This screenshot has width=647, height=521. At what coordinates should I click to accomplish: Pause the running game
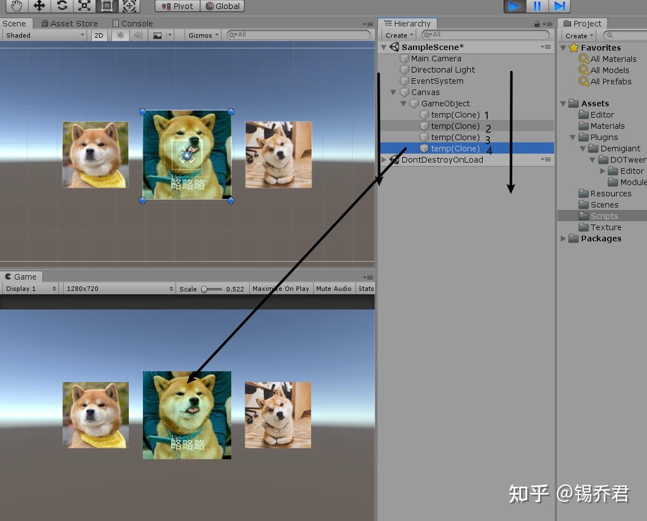click(536, 6)
